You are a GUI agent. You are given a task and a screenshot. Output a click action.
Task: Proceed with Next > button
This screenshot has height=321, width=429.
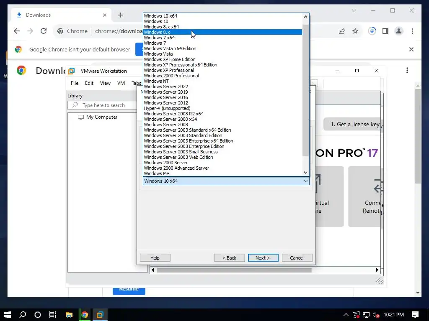click(x=263, y=257)
